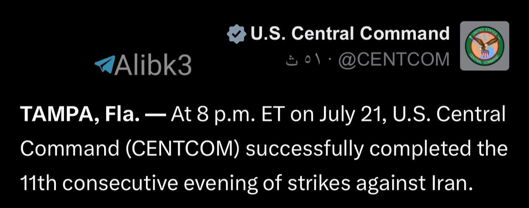This screenshot has height=208, width=529.
Task: Open the U.S. Central Command display name
Action: (x=350, y=33)
